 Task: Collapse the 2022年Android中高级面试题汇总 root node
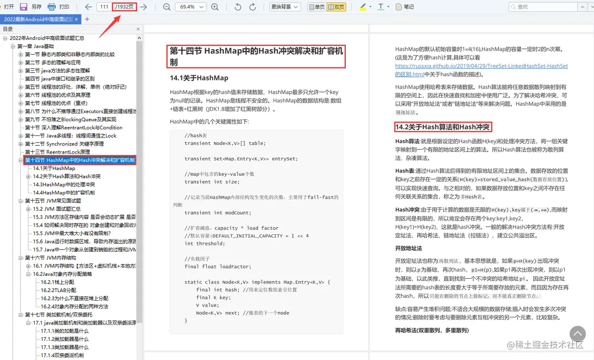(5, 38)
